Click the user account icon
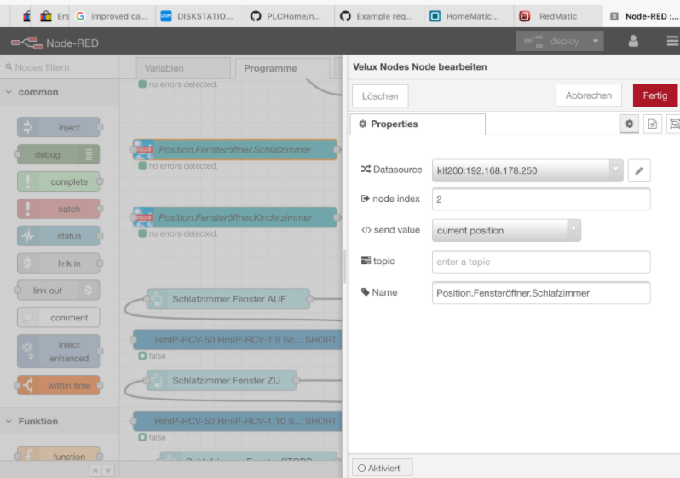 (x=633, y=41)
